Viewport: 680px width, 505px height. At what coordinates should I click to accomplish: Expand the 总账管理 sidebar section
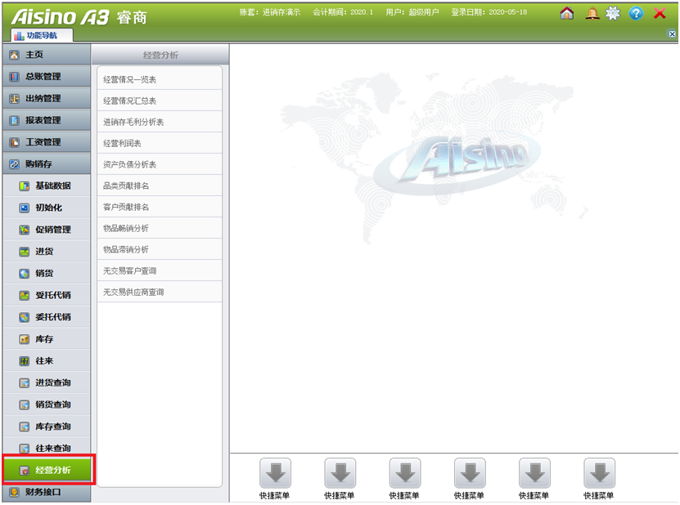(x=45, y=77)
